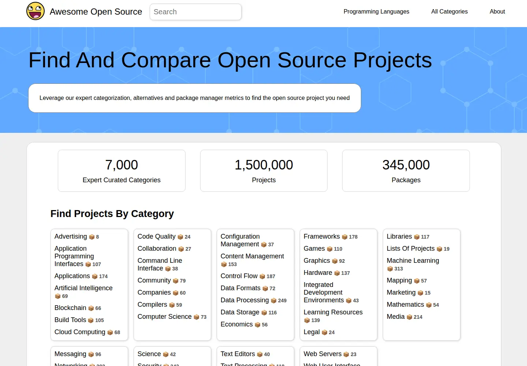
Task: Click the package icon next to Advertising
Action: pos(92,237)
